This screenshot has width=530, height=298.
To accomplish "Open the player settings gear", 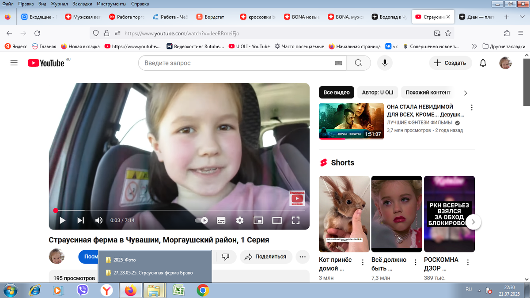I will coord(240,220).
